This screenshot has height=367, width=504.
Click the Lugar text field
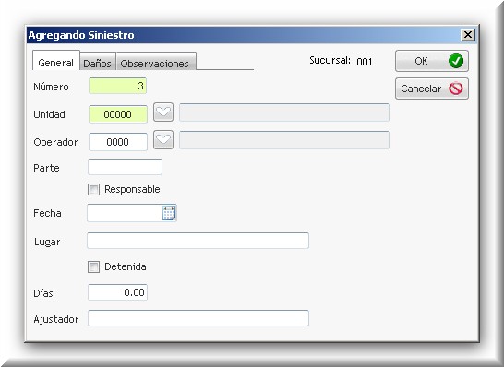pos(198,241)
